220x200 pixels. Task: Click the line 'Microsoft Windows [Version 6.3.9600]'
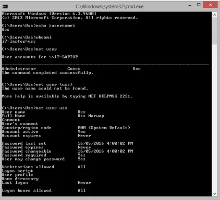coord(49,14)
